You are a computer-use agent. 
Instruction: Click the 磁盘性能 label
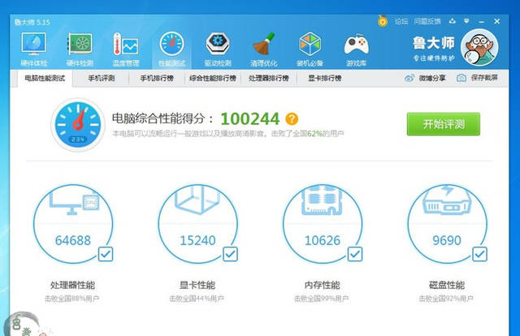(x=447, y=285)
